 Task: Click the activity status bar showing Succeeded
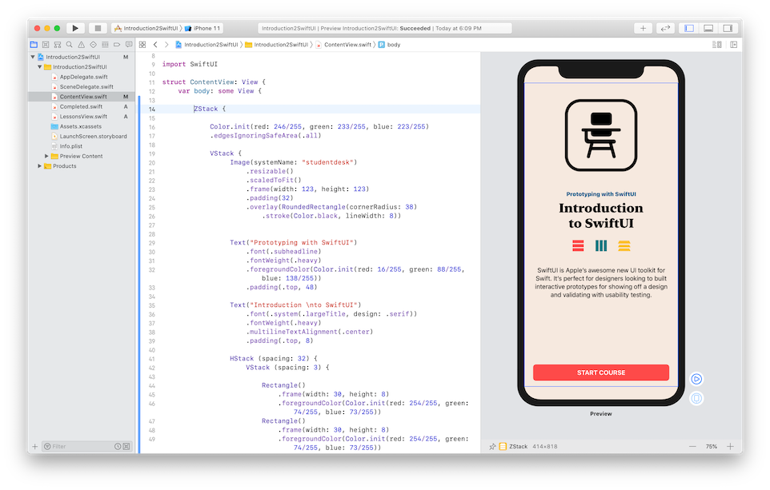(x=385, y=29)
